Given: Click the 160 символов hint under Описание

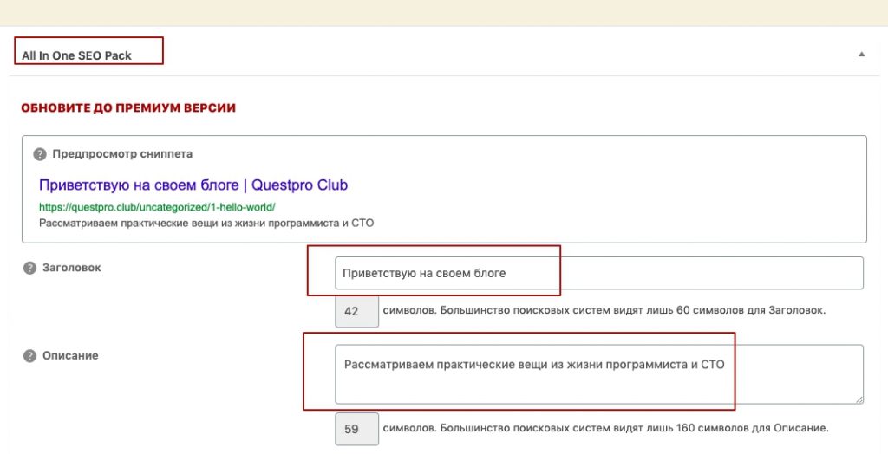Looking at the screenshot, I should (x=606, y=428).
